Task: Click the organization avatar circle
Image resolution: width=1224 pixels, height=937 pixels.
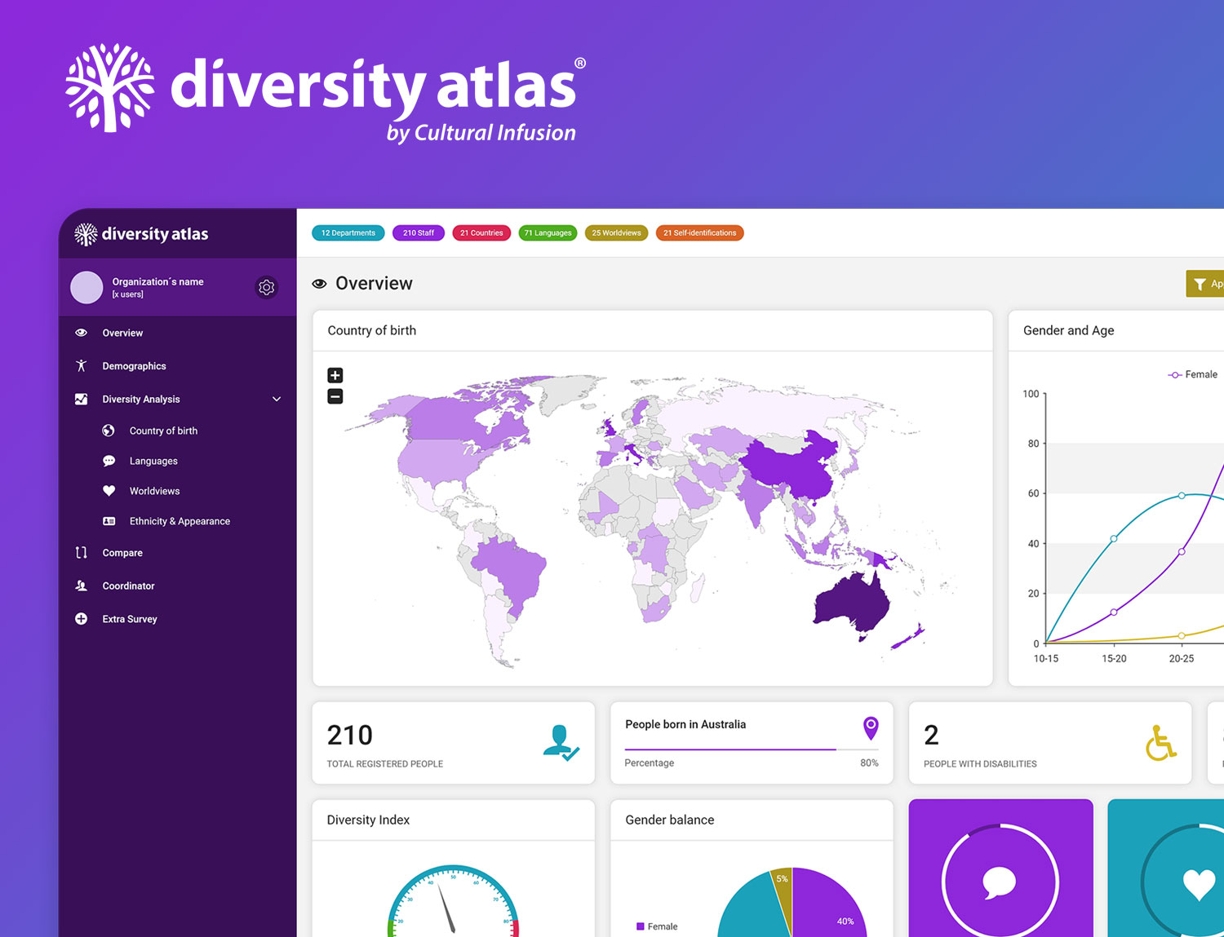Action: point(86,287)
